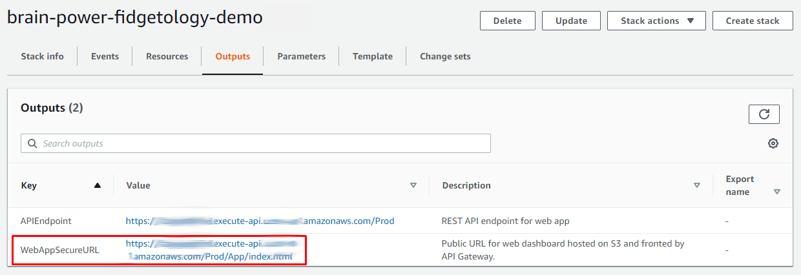Screen dimensions: 801x275
Task: Sort by Key ascending arrow
Action: pyautogui.click(x=98, y=185)
